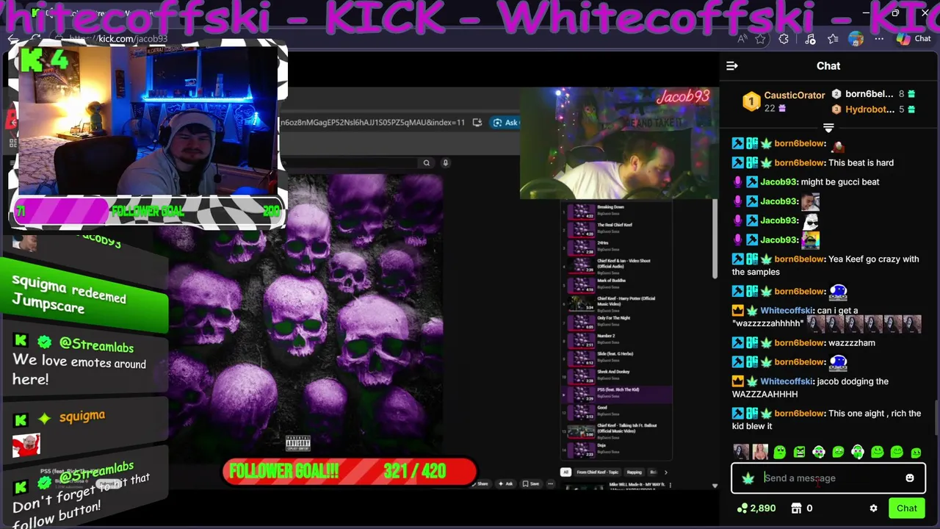This screenshot has height=529, width=940.
Task: Click the bookmark star icon in the browser toolbar
Action: [x=761, y=39]
